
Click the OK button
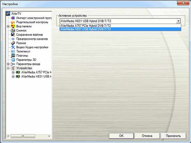tap(121, 136)
